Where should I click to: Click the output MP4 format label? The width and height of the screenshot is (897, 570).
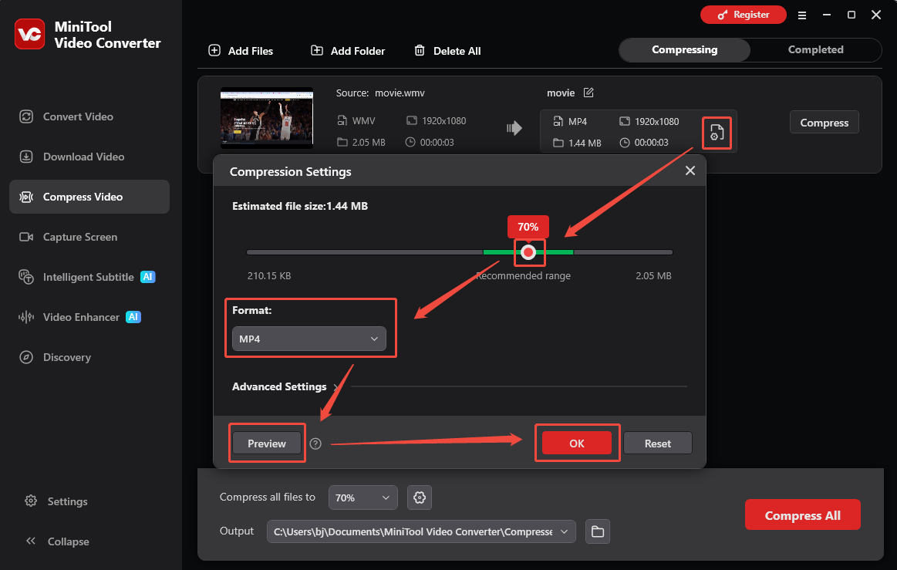pyautogui.click(x=578, y=121)
